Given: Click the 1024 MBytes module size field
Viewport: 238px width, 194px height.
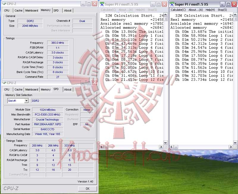Looking at the screenshot, I should click(x=48, y=110).
